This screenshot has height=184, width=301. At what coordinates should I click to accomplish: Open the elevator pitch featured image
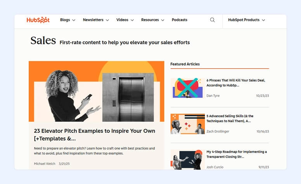pos(96,92)
